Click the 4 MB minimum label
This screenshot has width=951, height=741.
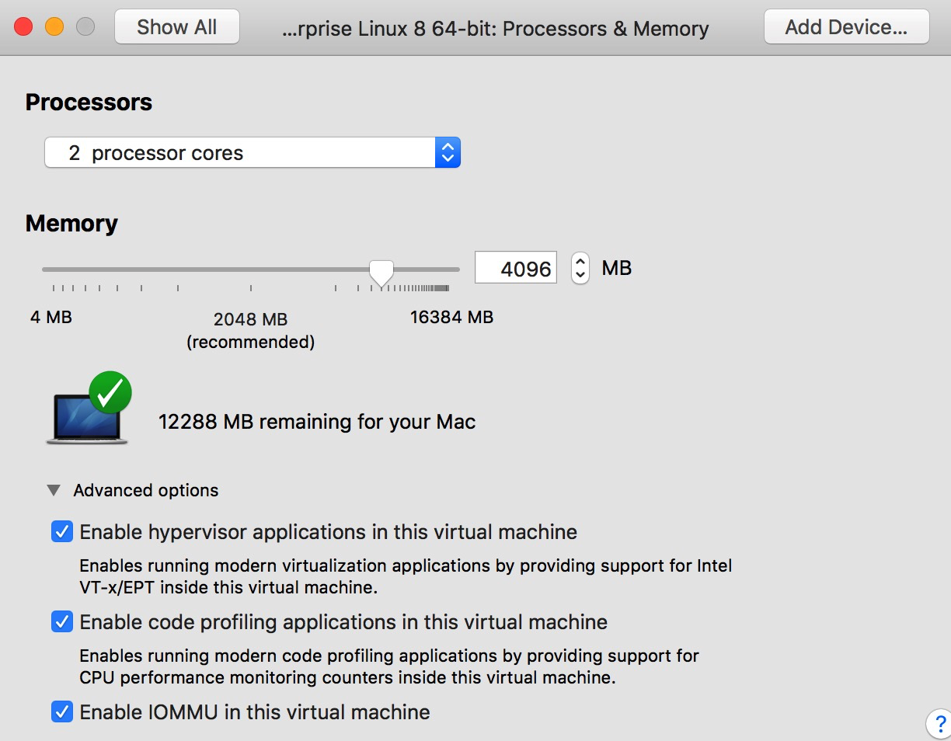pos(51,317)
